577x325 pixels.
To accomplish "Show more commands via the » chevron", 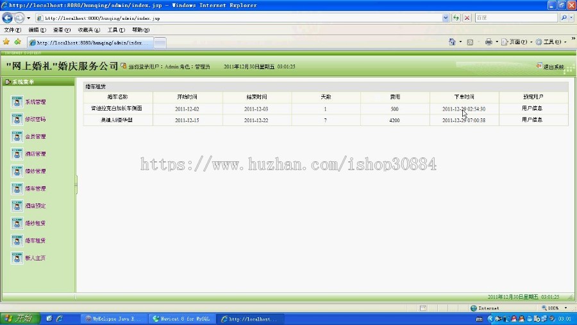I will click(x=573, y=38).
